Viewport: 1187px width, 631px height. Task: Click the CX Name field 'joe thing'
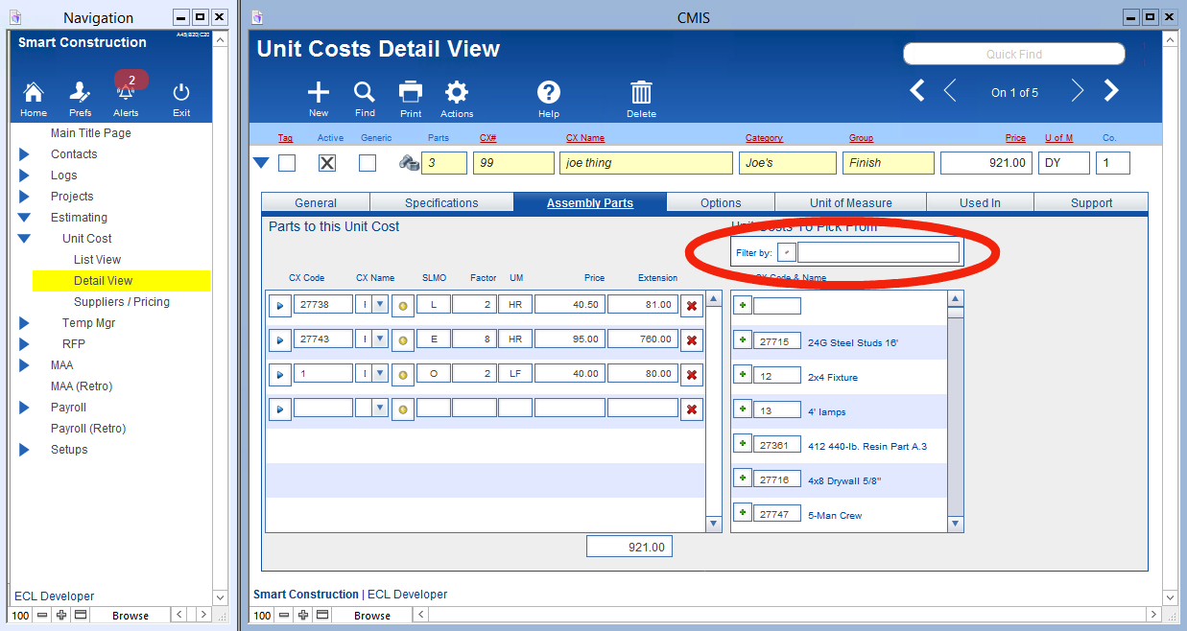click(x=646, y=163)
